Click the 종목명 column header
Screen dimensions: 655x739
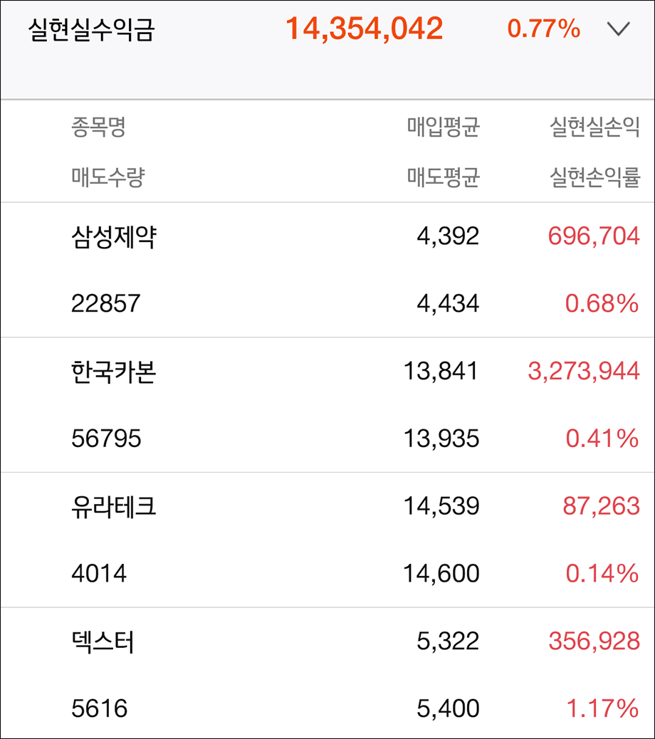pos(98,126)
